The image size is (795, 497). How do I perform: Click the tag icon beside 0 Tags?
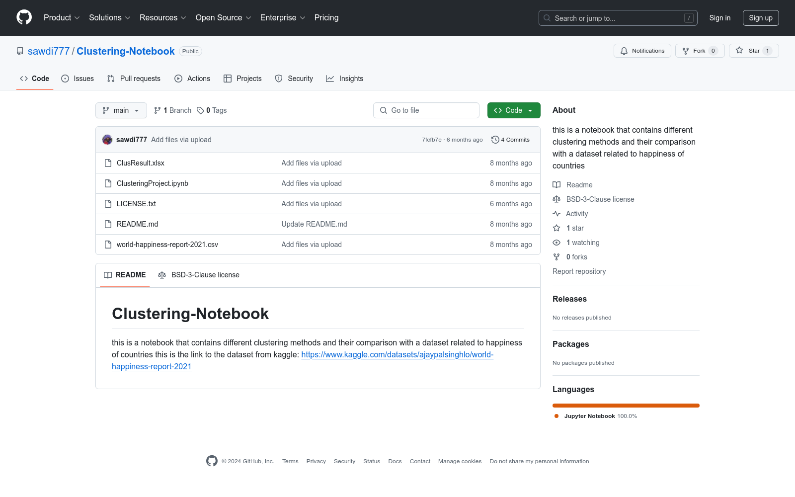200,110
